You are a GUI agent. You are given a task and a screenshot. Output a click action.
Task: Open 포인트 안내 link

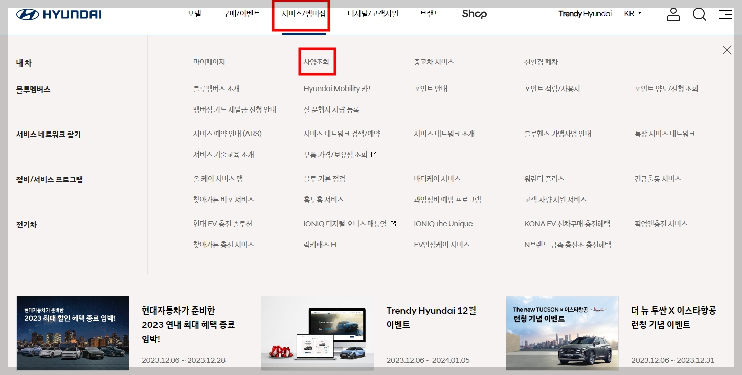point(431,89)
